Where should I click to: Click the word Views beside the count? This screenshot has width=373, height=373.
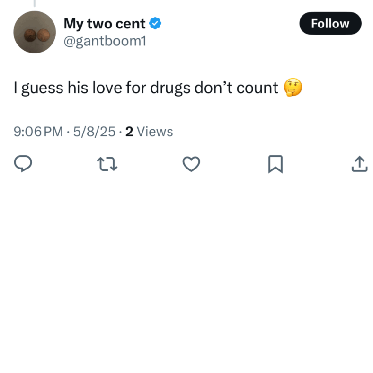click(155, 132)
